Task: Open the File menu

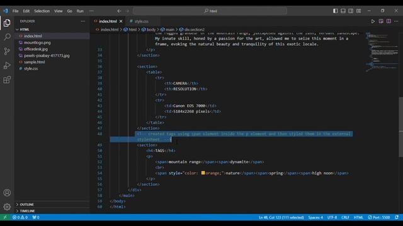Action: 15,11
